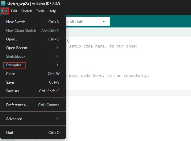Open the Sketch menu
This screenshot has height=141, width=191.
pos(27,11)
